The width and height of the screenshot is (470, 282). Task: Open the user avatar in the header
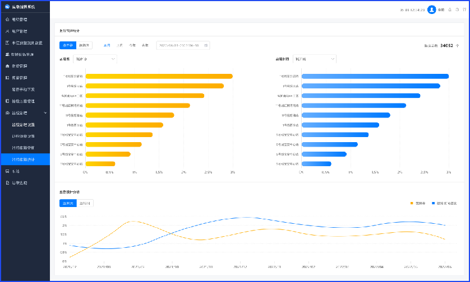[431, 10]
